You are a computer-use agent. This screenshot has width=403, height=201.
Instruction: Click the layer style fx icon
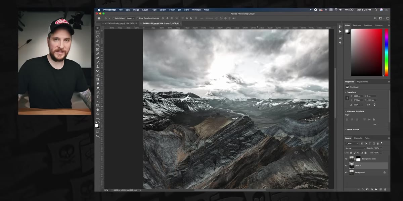[x=362, y=190]
